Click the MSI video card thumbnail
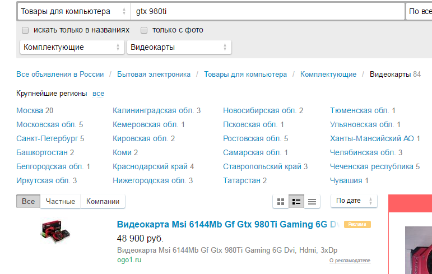This screenshot has height=274, width=432. coord(55,231)
